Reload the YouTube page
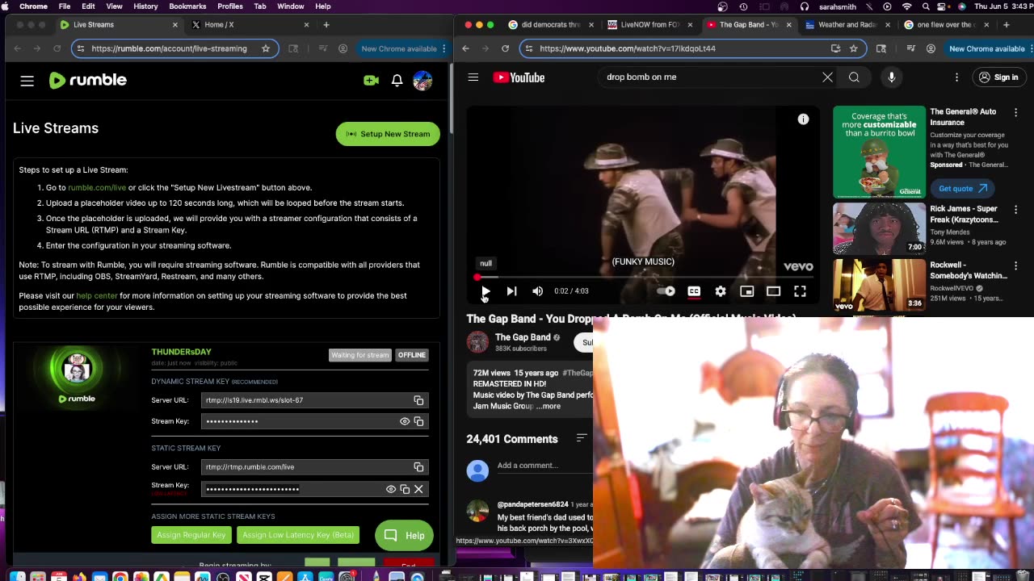The height and width of the screenshot is (581, 1034). point(505,48)
